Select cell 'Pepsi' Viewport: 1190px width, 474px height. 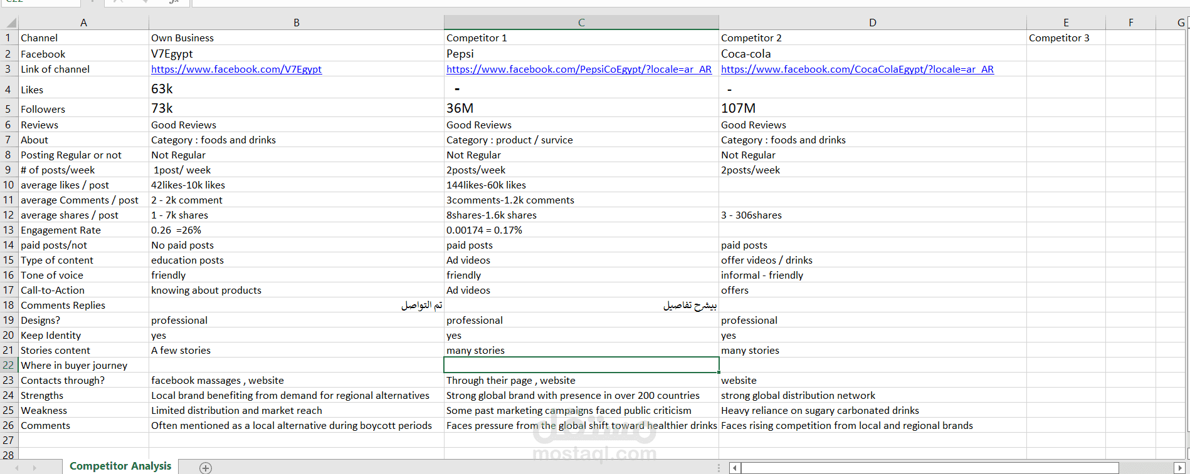(581, 54)
